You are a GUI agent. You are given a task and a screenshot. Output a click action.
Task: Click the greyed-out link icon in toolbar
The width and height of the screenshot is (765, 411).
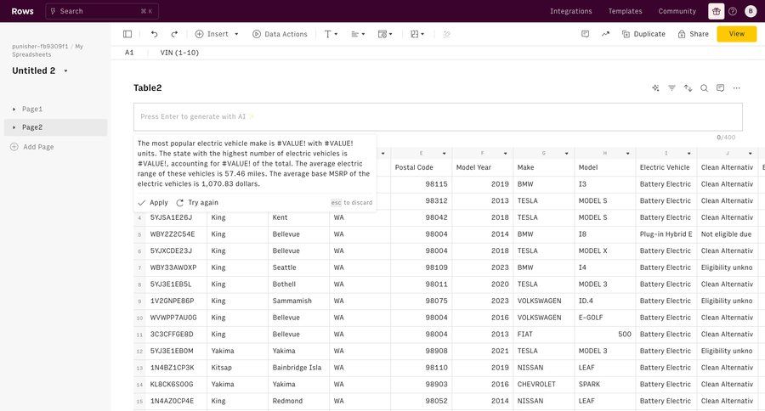pyautogui.click(x=446, y=34)
